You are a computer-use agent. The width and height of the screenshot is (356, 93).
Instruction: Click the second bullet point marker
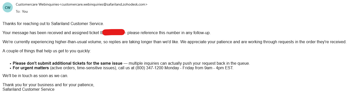point(10,68)
